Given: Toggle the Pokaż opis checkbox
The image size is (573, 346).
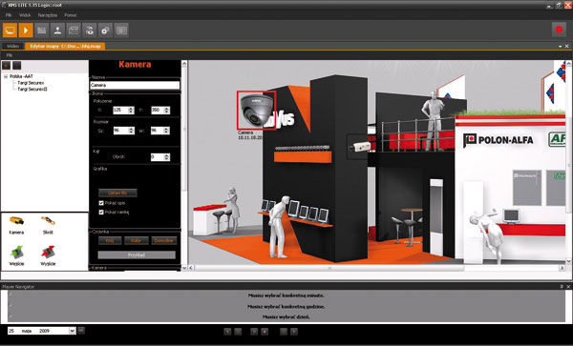Looking at the screenshot, I should tap(101, 203).
